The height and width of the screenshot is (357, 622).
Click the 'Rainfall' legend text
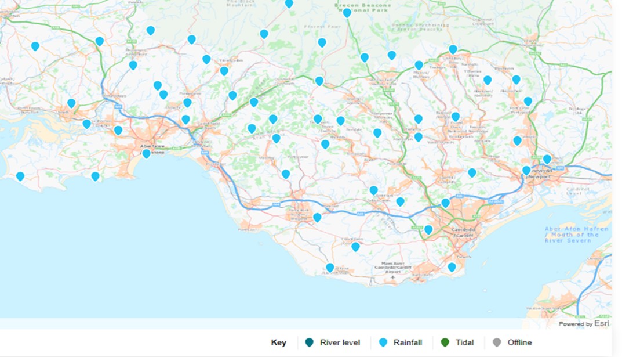[408, 342]
